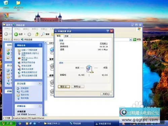Click the My Computer icon in 其它位置
The width and height of the screenshot is (168, 126).
coord(18,98)
